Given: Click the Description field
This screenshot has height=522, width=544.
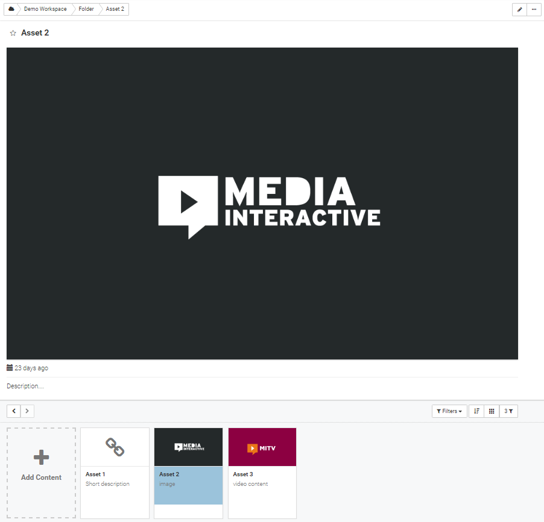Looking at the screenshot, I should click(x=25, y=386).
